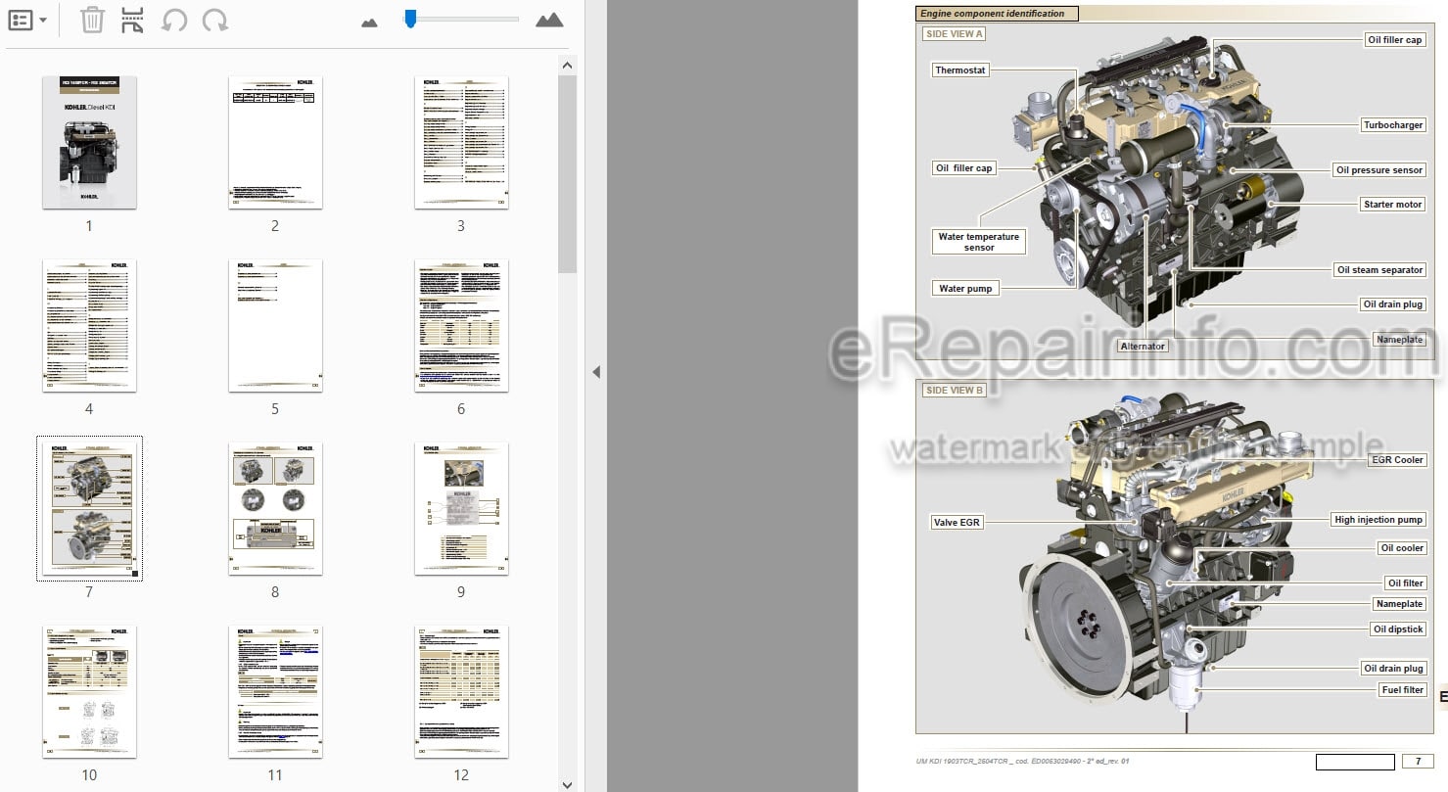Viewport: 1448px width, 792px height.
Task: Select the page 3 thumbnail
Action: (461, 143)
